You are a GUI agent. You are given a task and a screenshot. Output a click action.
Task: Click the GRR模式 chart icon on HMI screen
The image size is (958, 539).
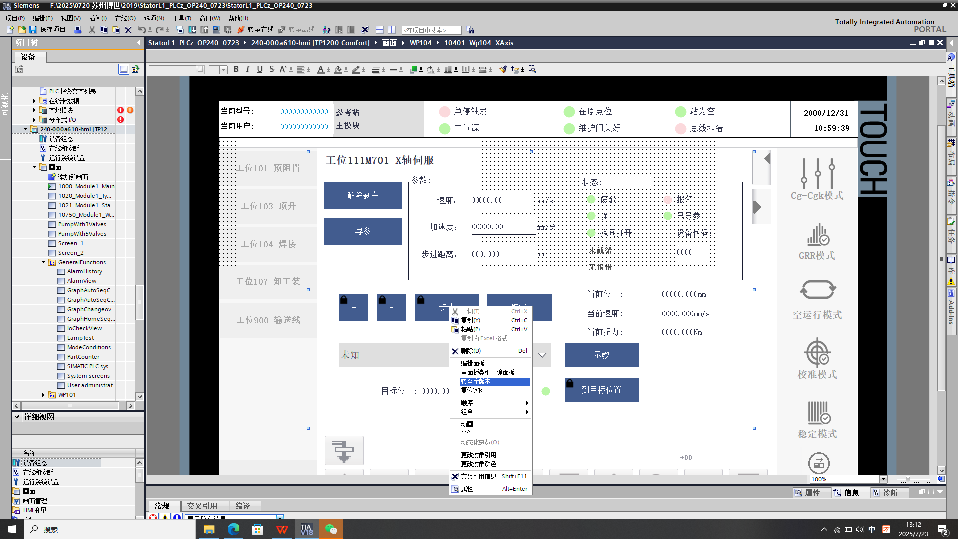pyautogui.click(x=818, y=234)
